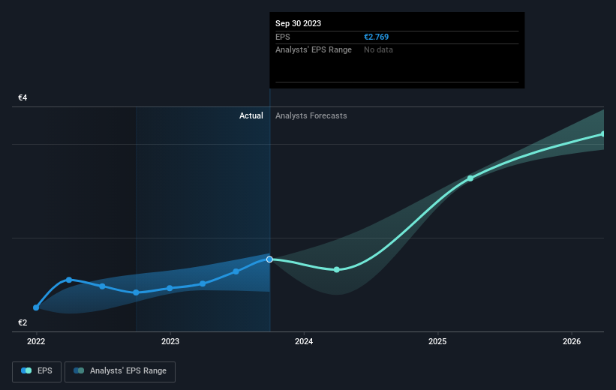Click the 2026 x-axis label
The width and height of the screenshot is (616, 390).
click(572, 341)
